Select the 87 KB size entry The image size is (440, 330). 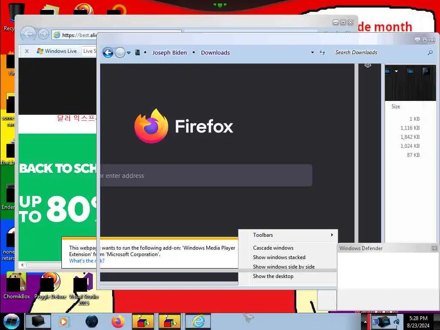[413, 155]
